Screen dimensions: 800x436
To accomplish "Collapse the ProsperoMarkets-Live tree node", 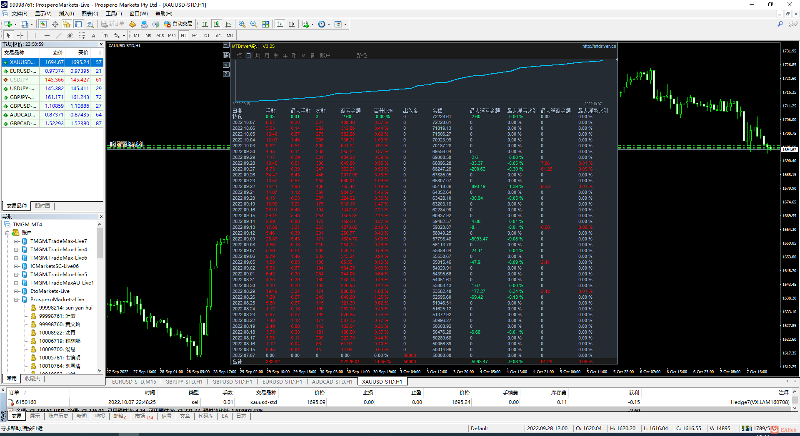I will pyautogui.click(x=16, y=300).
